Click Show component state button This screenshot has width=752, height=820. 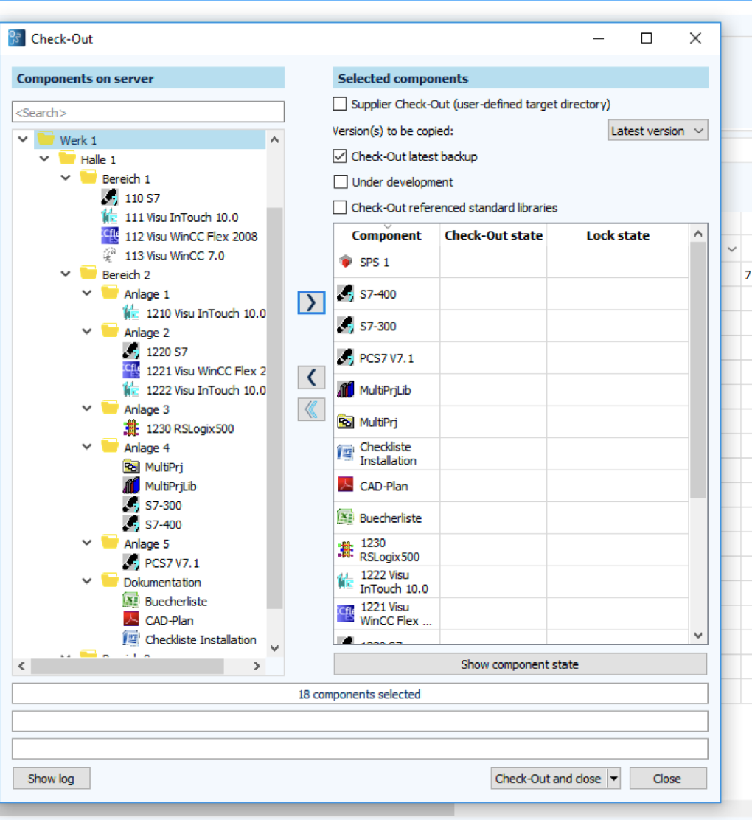[x=520, y=664]
